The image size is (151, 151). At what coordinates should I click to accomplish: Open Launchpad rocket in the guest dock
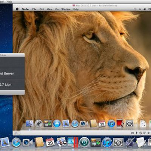[39, 123]
